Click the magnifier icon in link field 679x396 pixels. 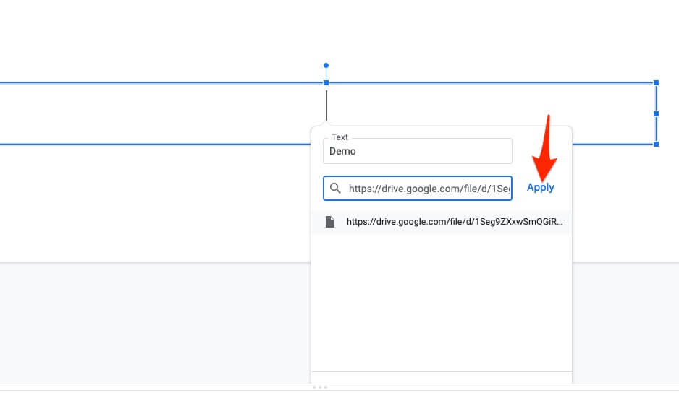335,189
